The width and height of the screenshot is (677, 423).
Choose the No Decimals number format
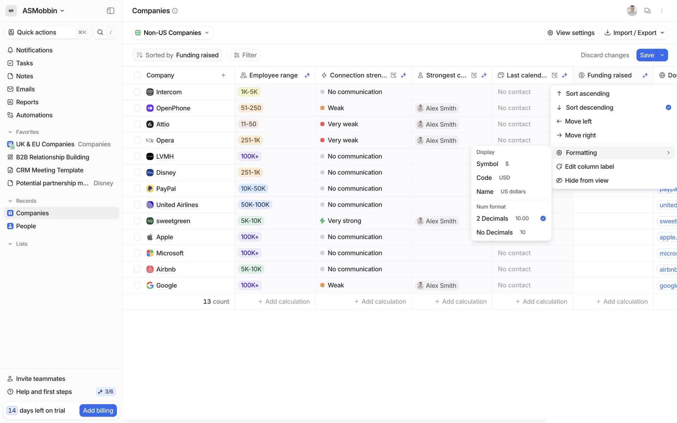pos(511,232)
